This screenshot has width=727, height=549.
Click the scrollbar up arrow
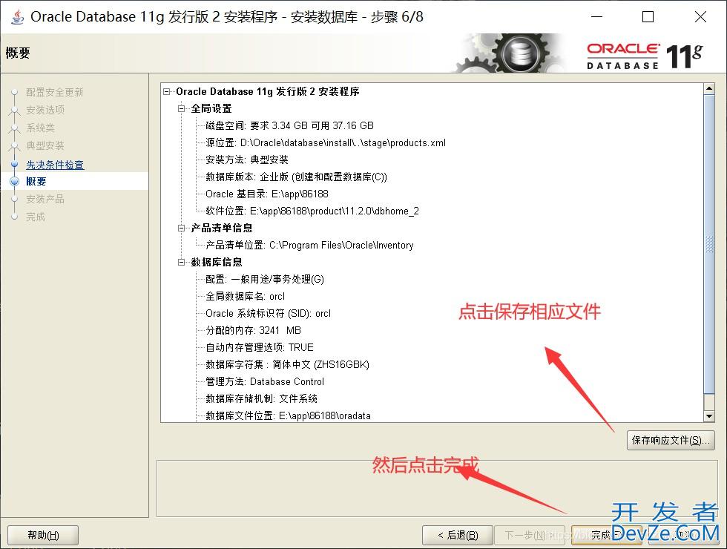[709, 88]
